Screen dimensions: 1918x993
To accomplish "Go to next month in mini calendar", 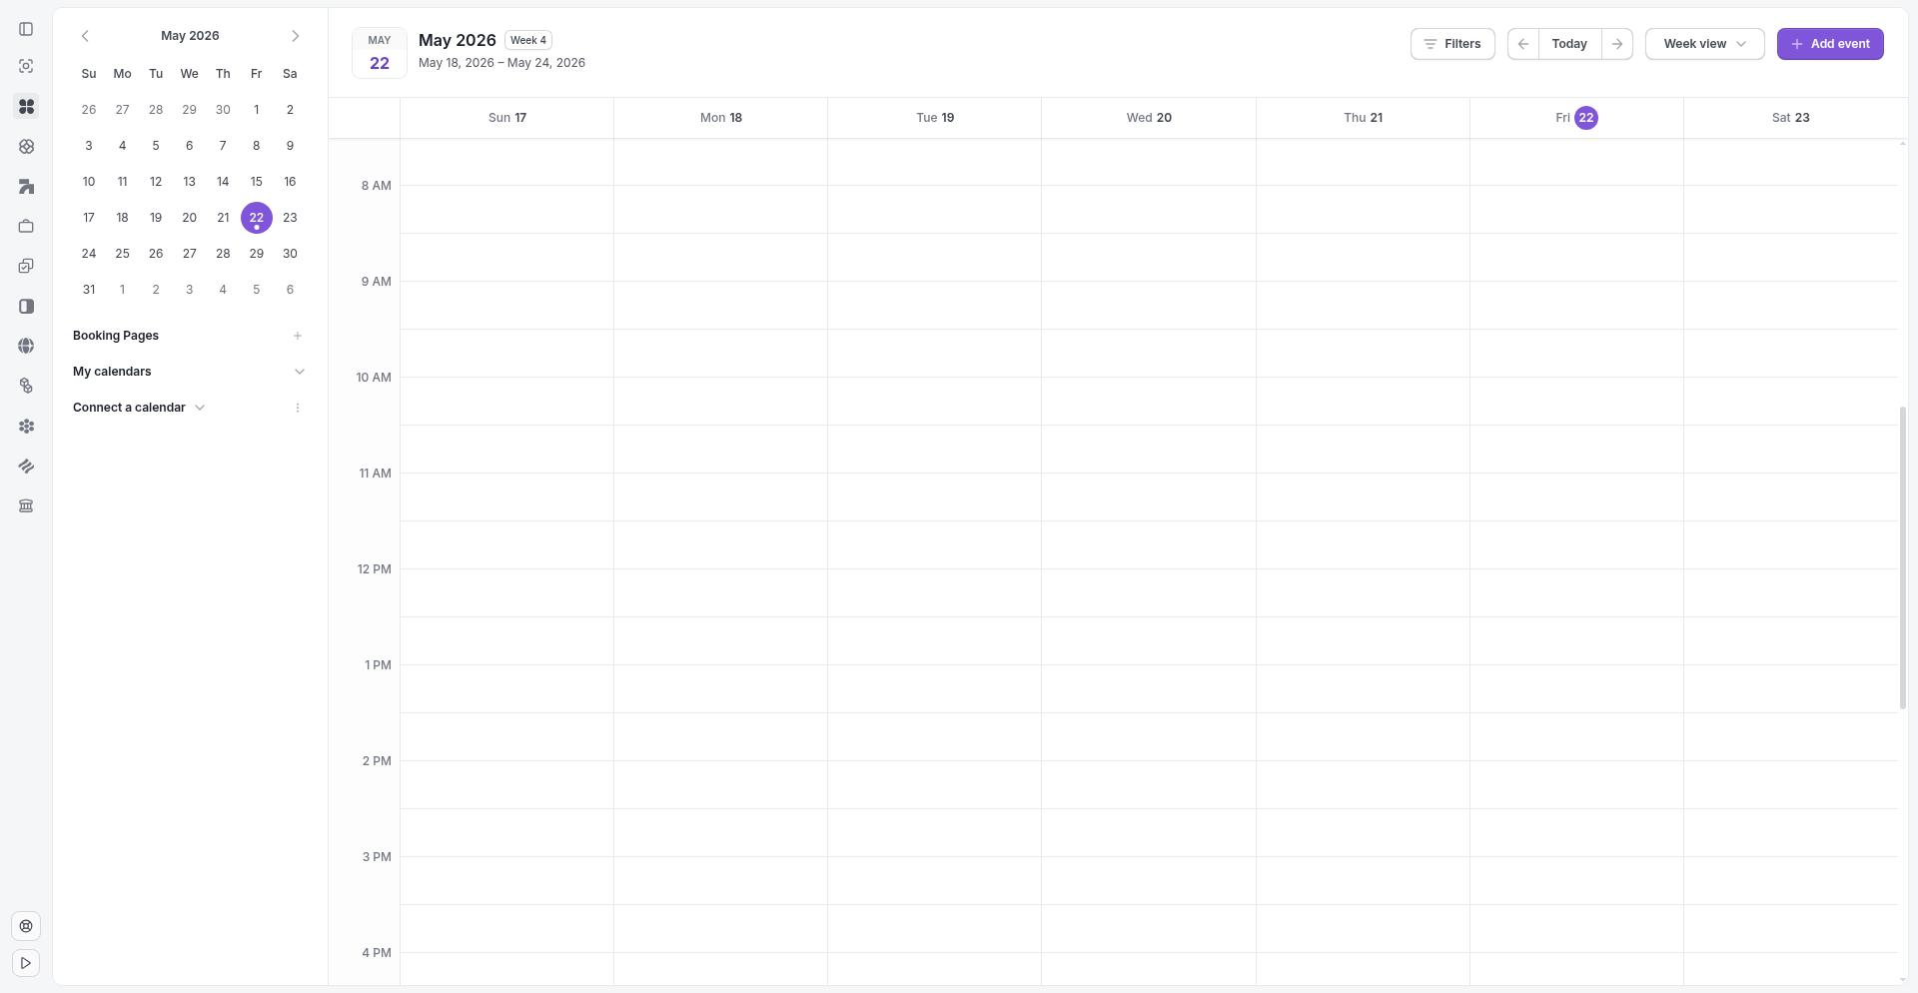I will click(295, 36).
